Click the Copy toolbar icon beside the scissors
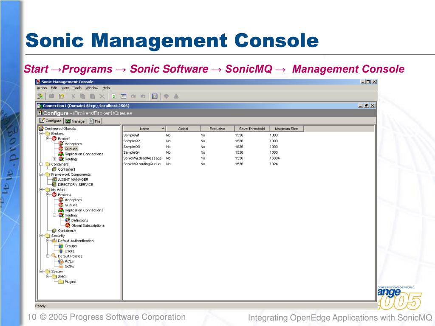This screenshot has width=435, height=326. tap(83, 96)
